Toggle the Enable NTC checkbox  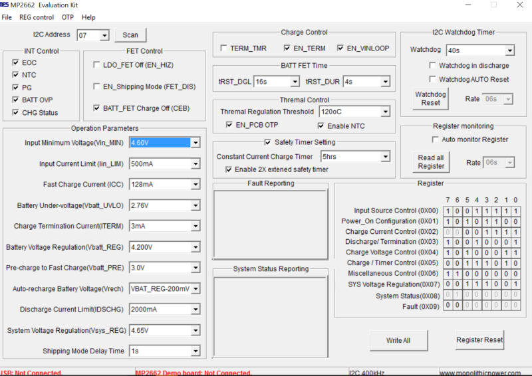pyautogui.click(x=321, y=126)
